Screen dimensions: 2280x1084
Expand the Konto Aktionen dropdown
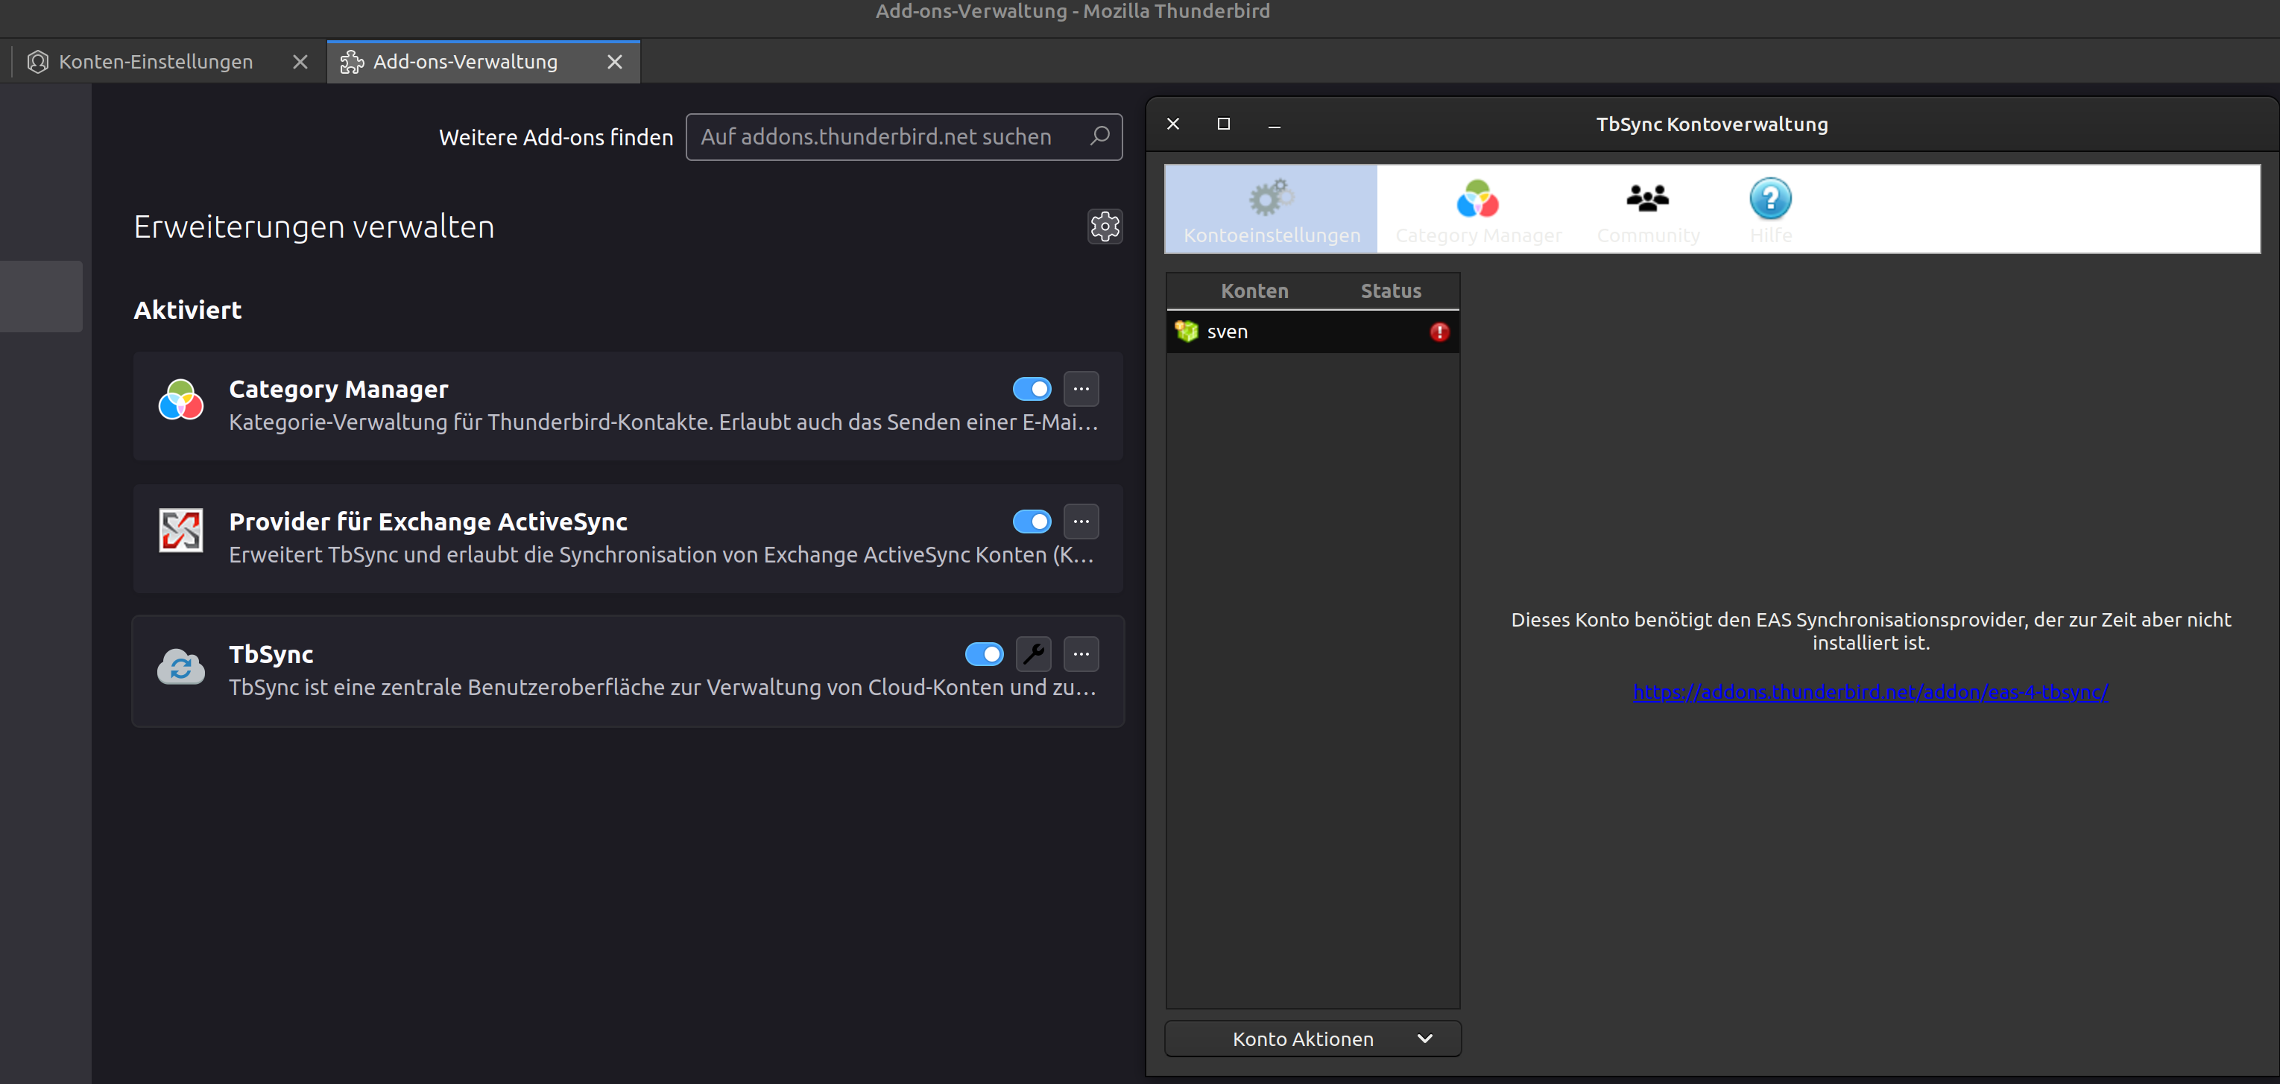pyautogui.click(x=1312, y=1038)
